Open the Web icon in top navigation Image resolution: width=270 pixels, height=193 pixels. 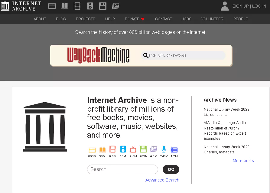click(52, 6)
